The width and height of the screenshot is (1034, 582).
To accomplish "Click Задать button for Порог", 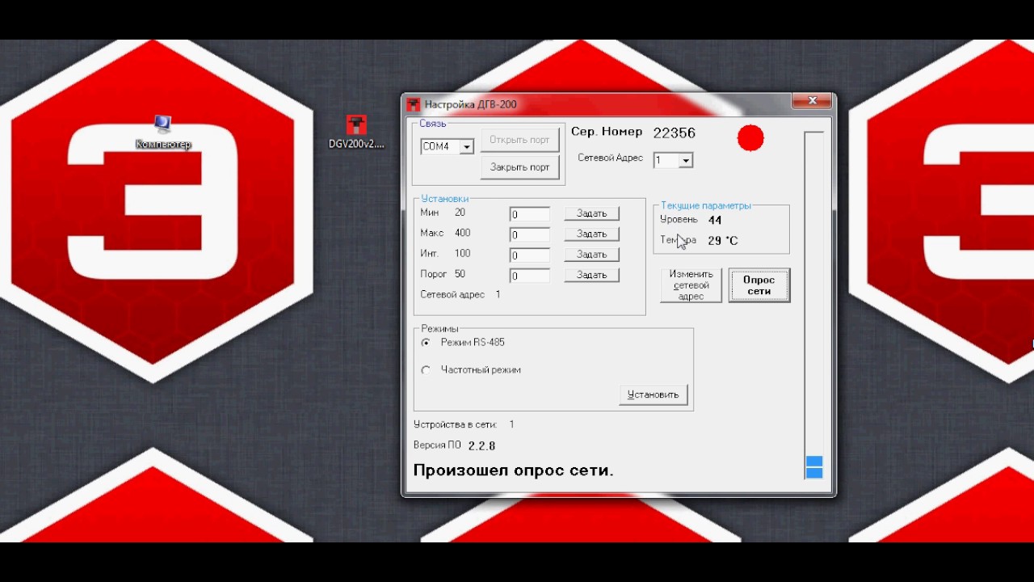I will [591, 275].
